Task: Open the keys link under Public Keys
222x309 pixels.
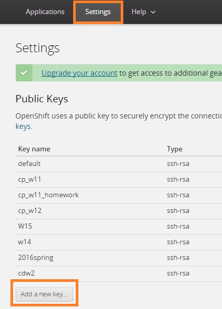Action: click(x=23, y=126)
